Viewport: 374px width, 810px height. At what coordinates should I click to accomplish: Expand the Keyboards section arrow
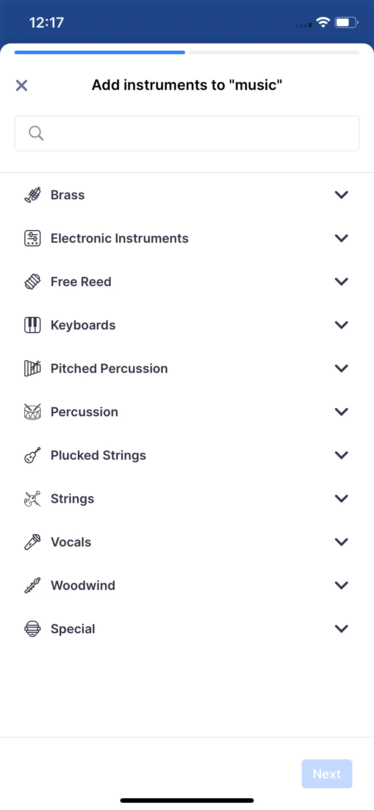341,325
